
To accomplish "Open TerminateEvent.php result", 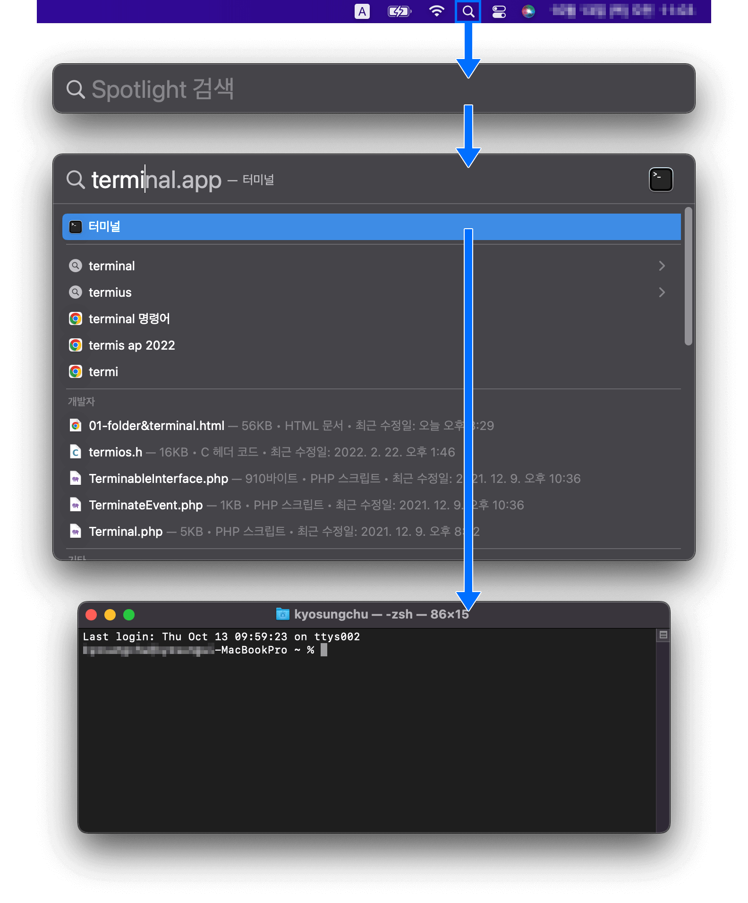I will pos(371,505).
